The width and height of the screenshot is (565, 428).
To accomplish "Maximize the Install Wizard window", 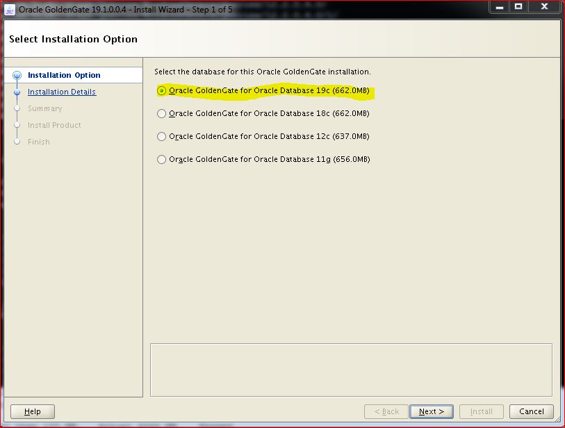I will pos(519,7).
